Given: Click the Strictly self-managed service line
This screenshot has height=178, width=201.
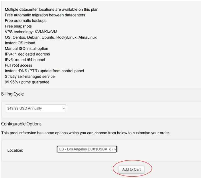Looking at the screenshot, I should click(30, 77).
